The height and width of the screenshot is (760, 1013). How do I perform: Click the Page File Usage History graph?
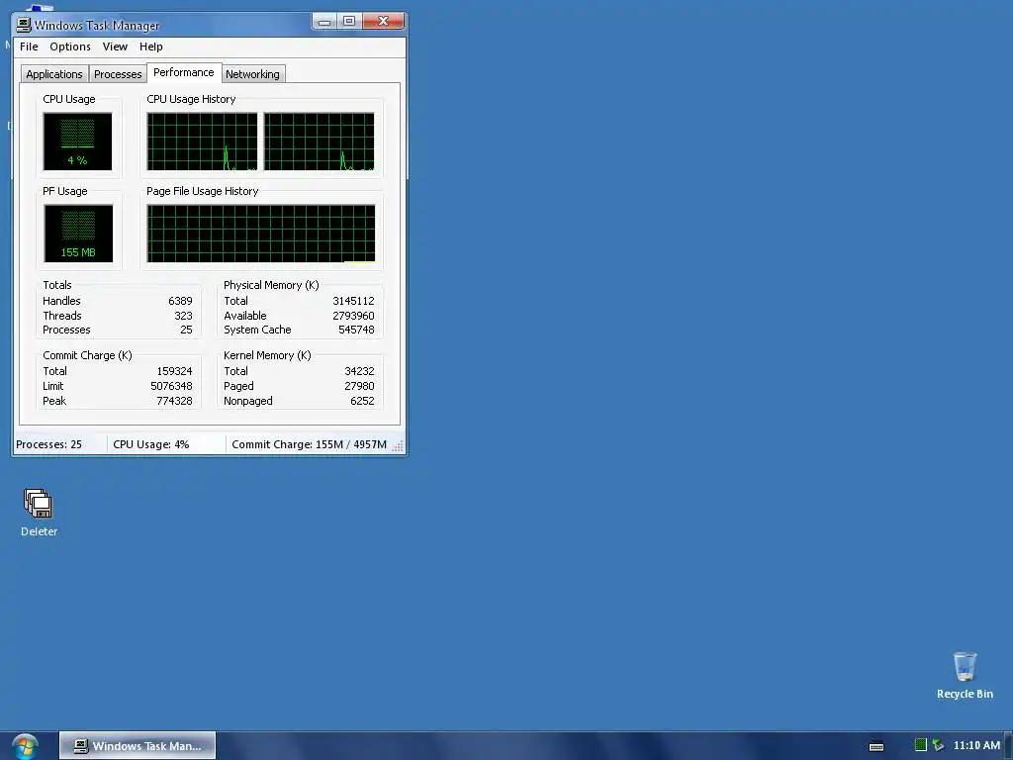[260, 234]
